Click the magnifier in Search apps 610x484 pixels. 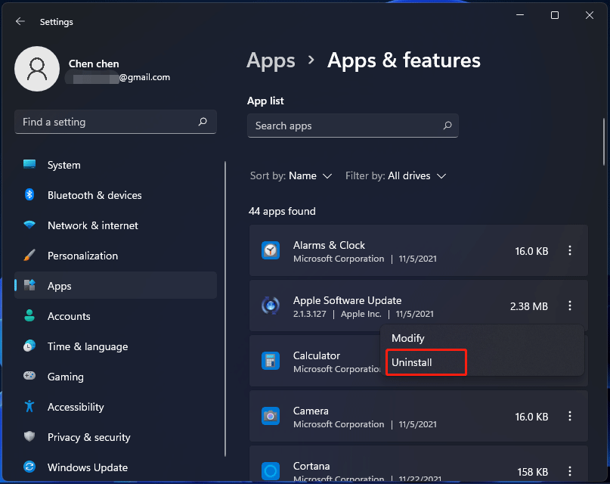(447, 126)
